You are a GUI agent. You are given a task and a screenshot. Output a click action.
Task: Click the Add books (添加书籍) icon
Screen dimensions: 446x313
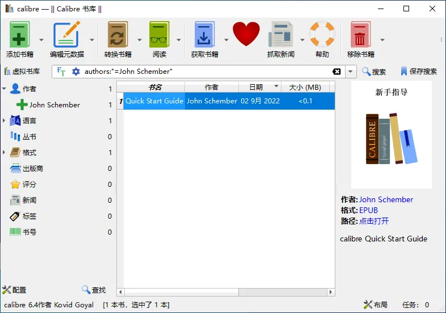19,35
